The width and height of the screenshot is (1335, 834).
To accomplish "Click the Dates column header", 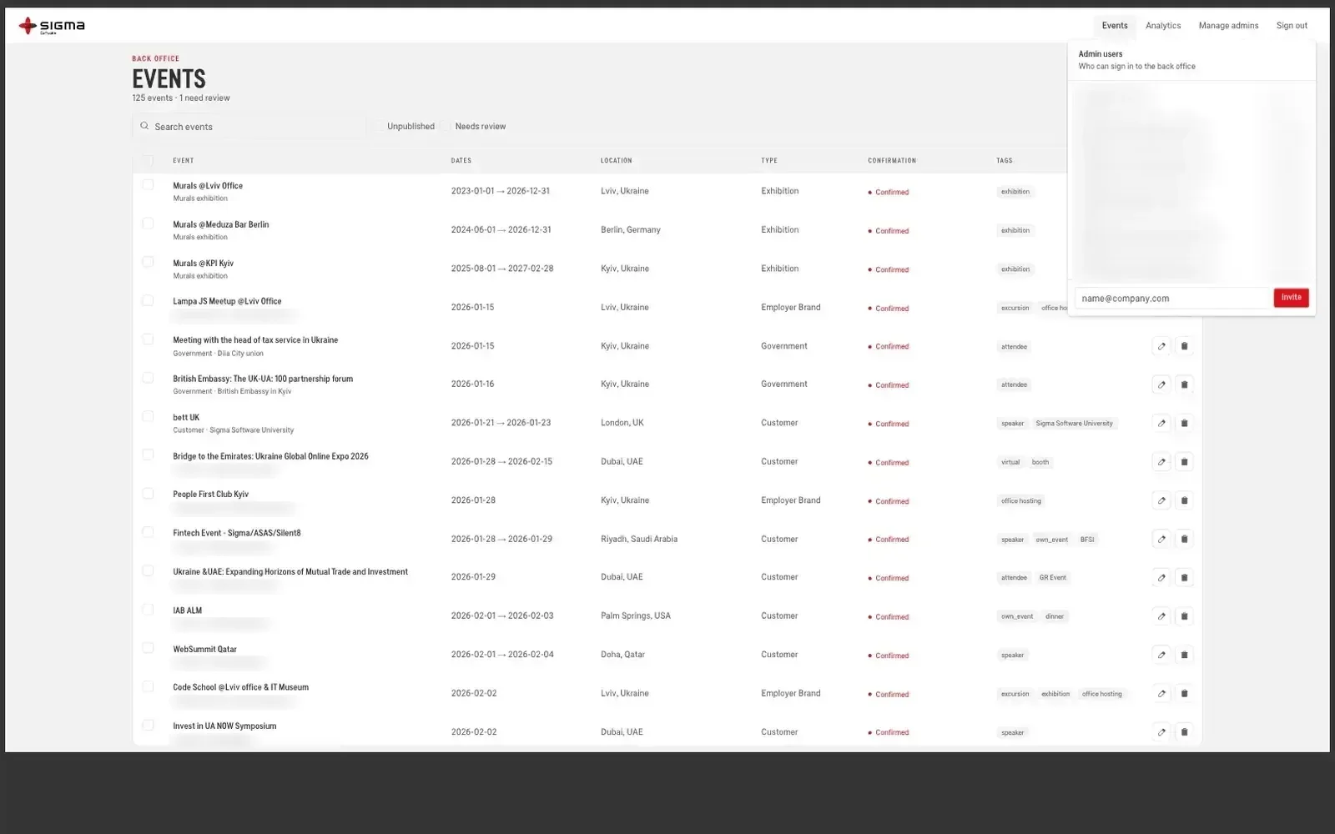I will coord(461,161).
